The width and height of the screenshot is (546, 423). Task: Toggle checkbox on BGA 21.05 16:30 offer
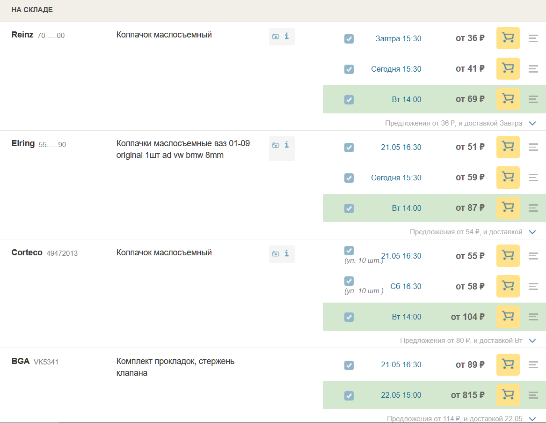(349, 365)
